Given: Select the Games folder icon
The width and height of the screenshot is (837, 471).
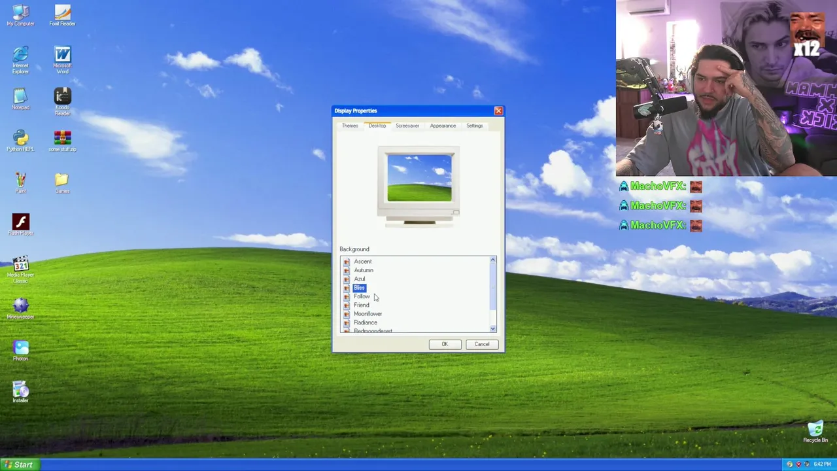Looking at the screenshot, I should (x=62, y=183).
